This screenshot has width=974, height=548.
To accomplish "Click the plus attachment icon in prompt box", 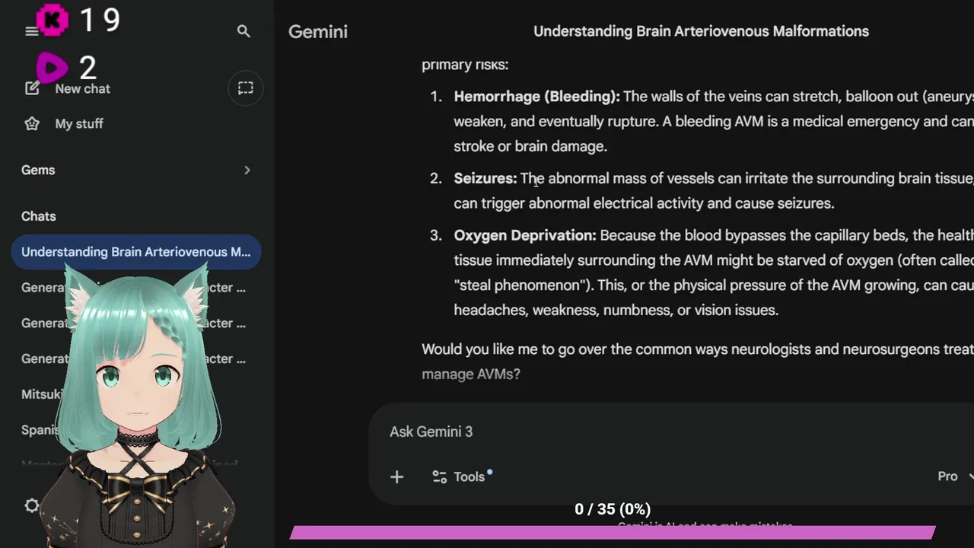I will (x=396, y=476).
